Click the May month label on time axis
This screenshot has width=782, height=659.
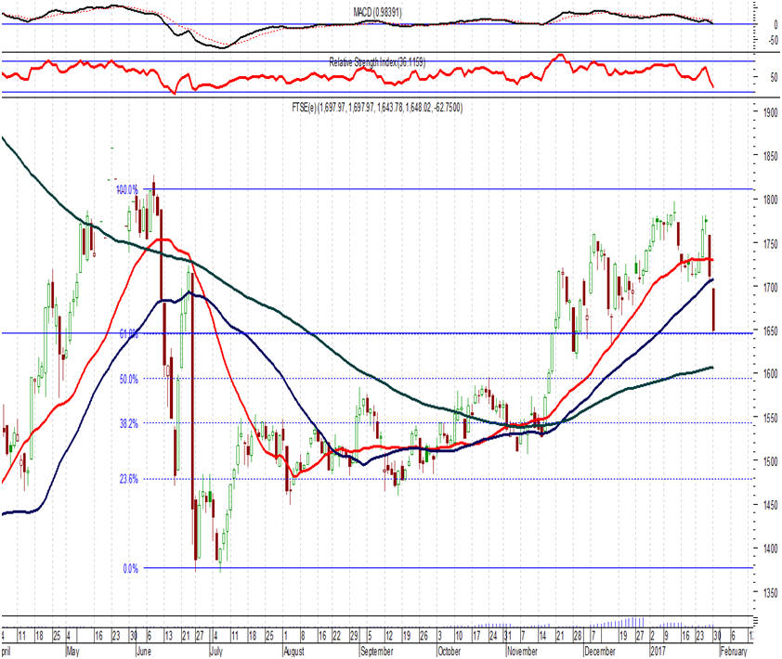tap(72, 652)
